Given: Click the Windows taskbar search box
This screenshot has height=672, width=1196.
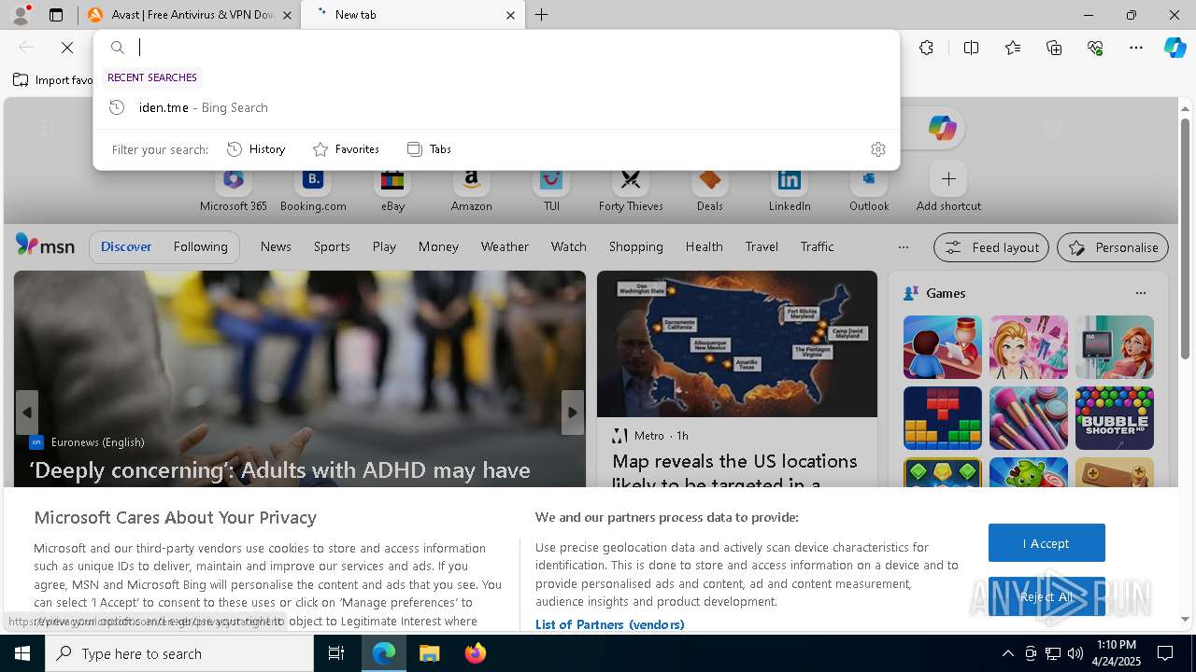Looking at the screenshot, I should tap(179, 653).
